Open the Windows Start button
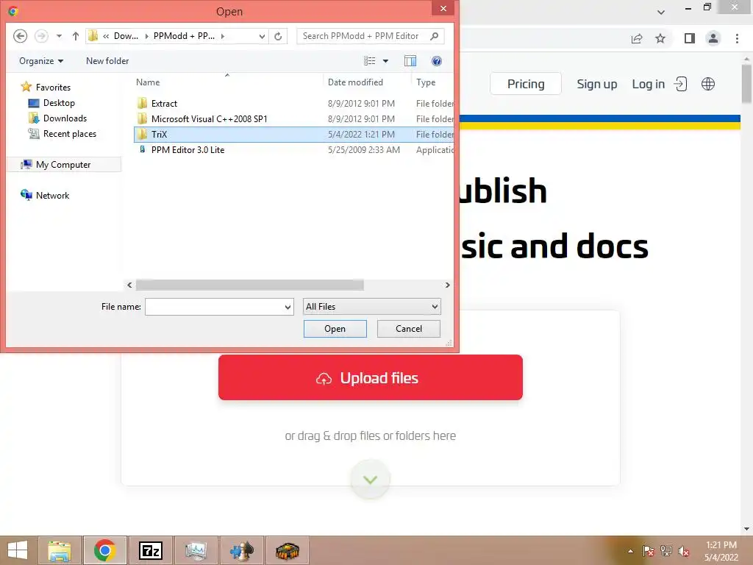The width and height of the screenshot is (753, 565). (x=18, y=550)
